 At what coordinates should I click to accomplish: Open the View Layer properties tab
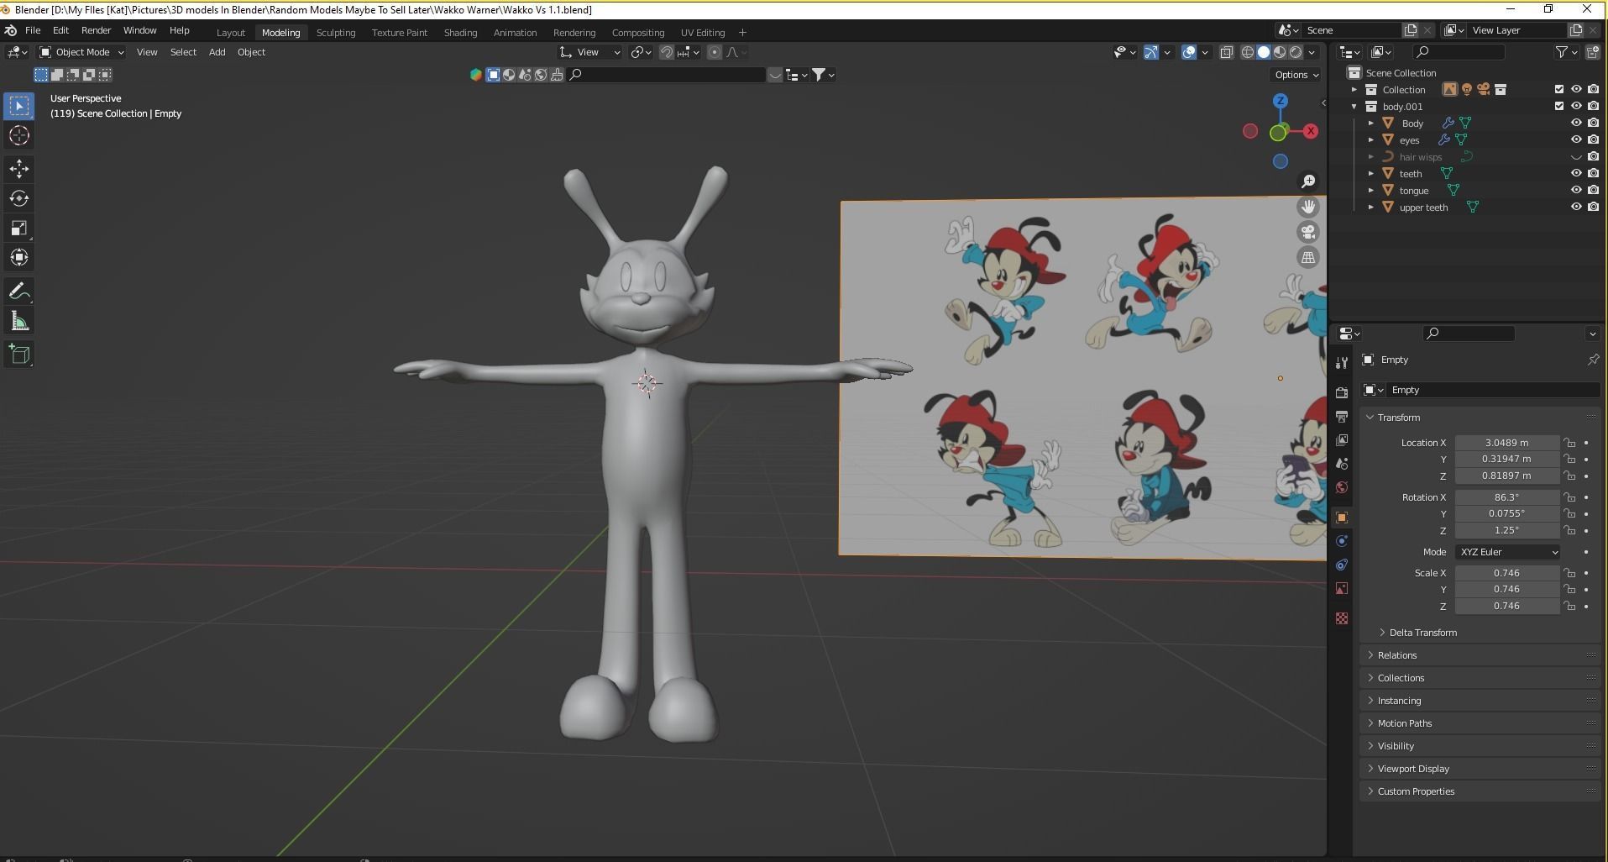tap(1341, 440)
